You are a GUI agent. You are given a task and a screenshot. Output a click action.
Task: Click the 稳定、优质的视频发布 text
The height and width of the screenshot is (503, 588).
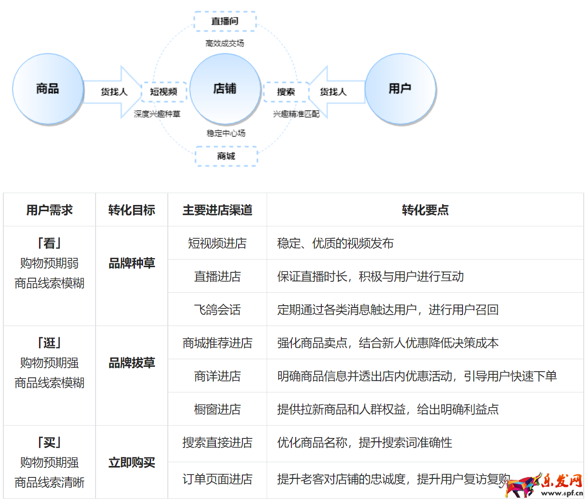point(335,243)
